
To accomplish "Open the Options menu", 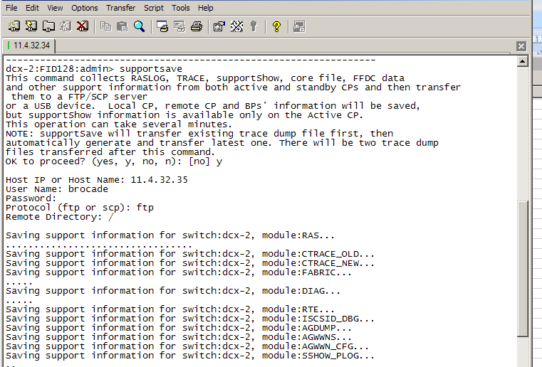I will [85, 8].
